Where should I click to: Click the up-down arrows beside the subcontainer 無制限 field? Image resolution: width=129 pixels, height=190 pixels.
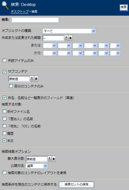click(36, 79)
